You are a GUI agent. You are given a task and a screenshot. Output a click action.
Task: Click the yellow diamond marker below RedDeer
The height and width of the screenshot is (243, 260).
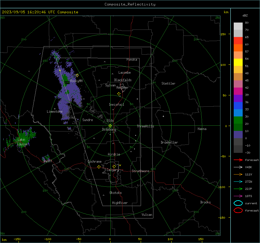click(119, 94)
